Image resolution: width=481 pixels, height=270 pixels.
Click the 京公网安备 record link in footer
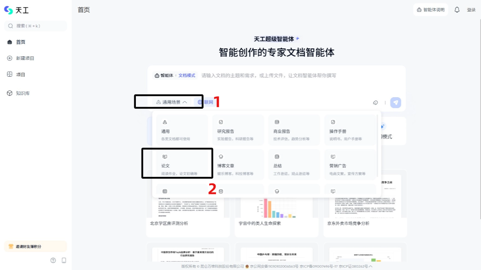click(274, 266)
